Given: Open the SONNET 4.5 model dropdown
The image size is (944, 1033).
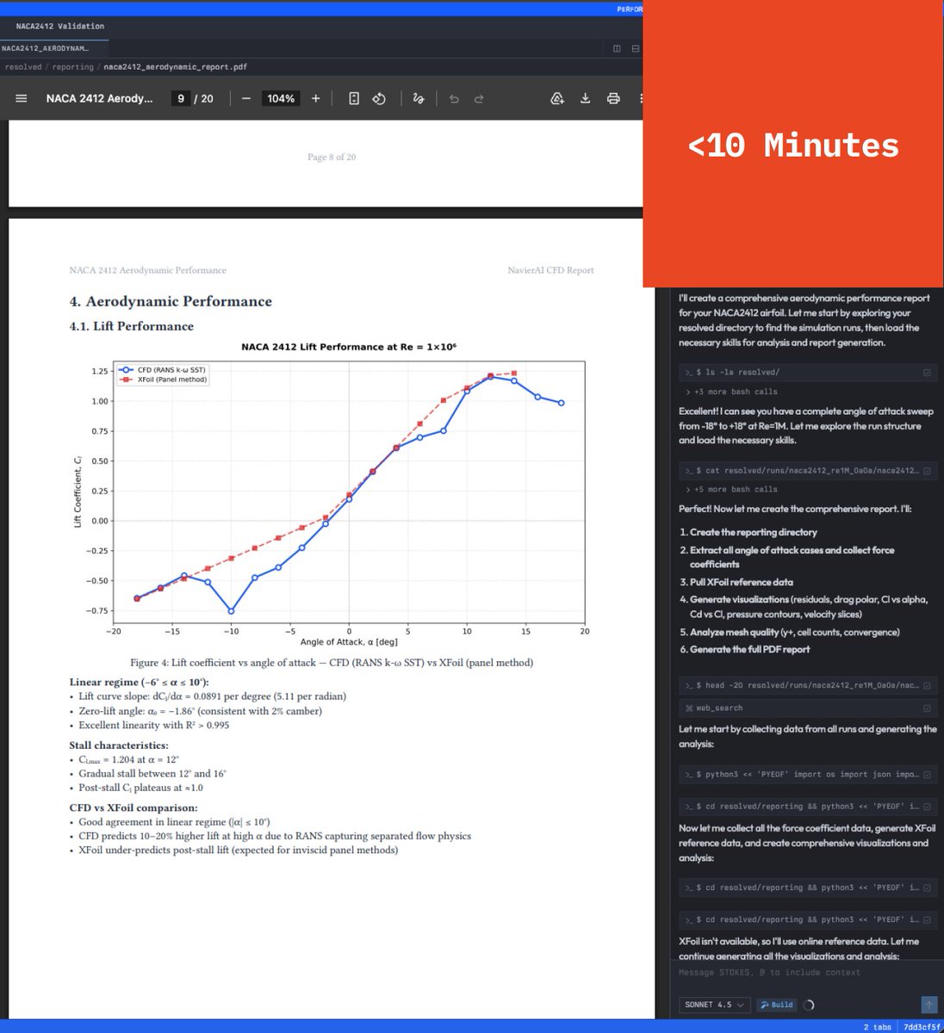Looking at the screenshot, I should click(x=715, y=1005).
